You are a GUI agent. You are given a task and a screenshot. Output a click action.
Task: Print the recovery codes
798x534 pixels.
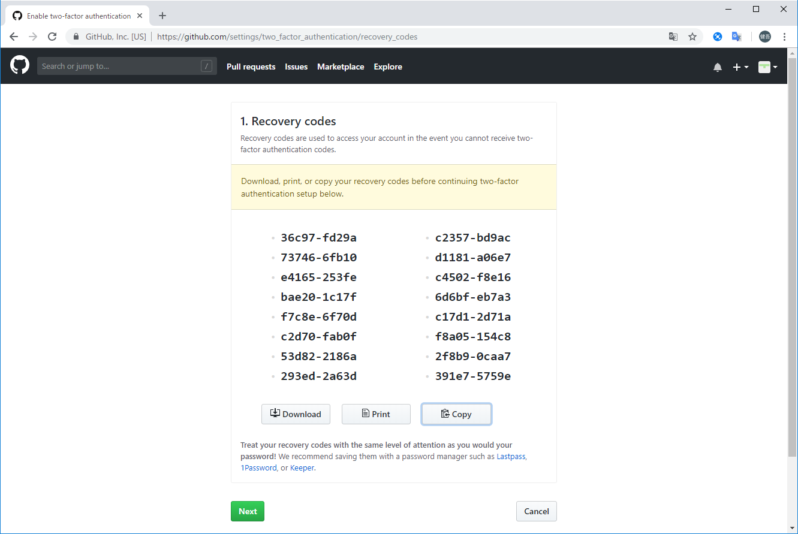coord(376,414)
